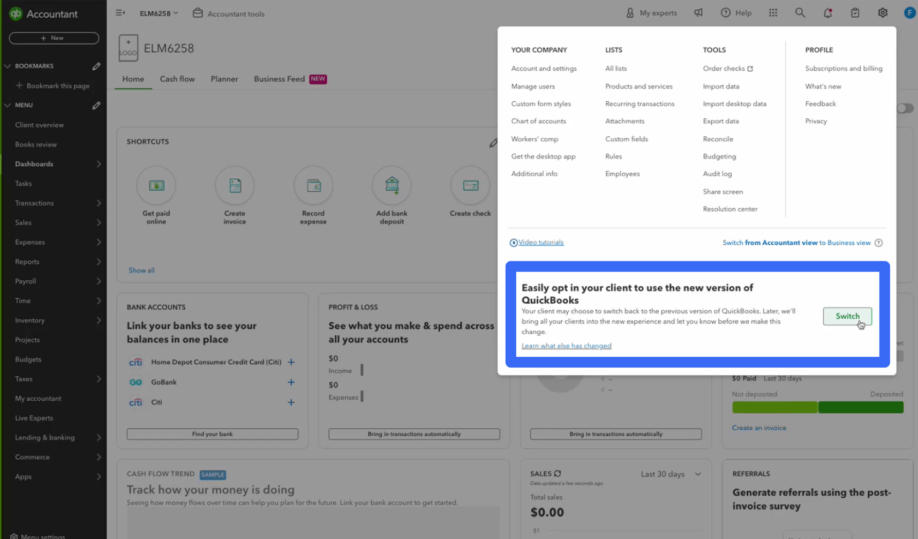The height and width of the screenshot is (539, 918).
Task: Open Products and services list
Action: pos(638,86)
